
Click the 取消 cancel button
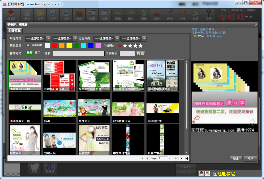[x=251, y=159]
